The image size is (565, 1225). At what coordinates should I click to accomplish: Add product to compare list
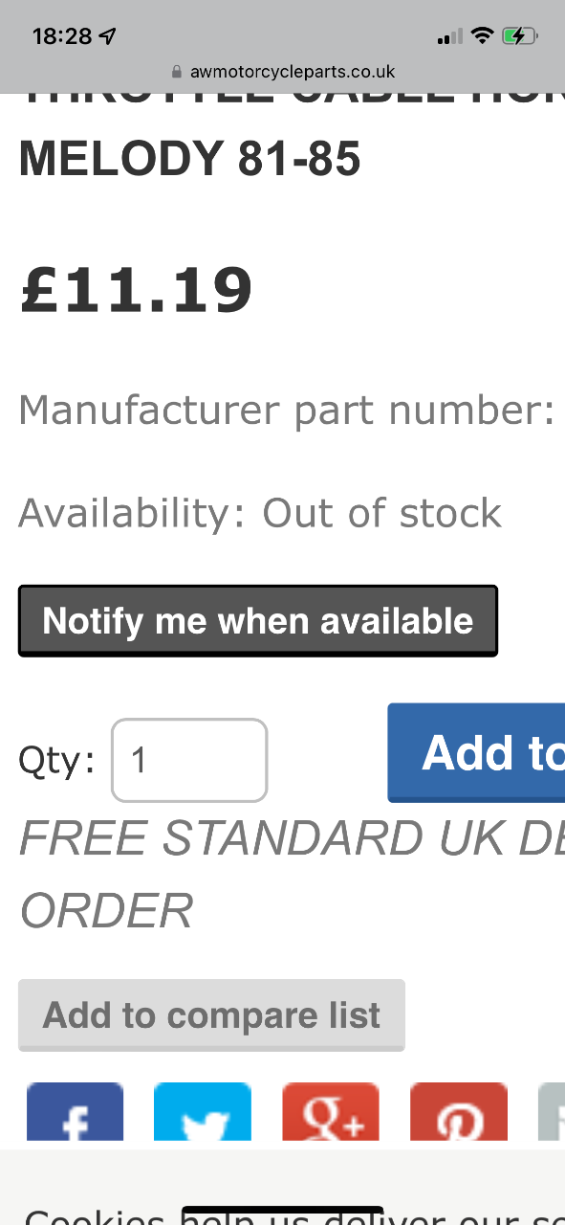click(211, 1015)
